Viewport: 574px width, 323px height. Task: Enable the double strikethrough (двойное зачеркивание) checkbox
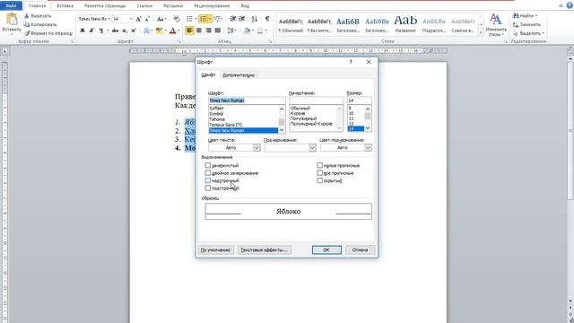(208, 173)
